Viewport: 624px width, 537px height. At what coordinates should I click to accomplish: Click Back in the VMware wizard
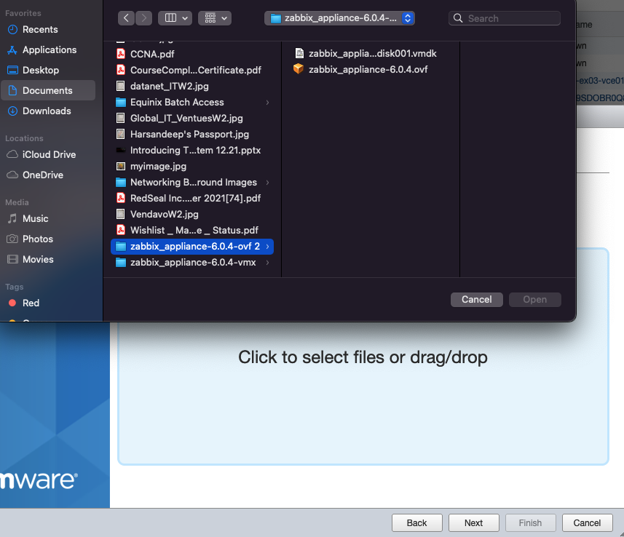point(416,522)
